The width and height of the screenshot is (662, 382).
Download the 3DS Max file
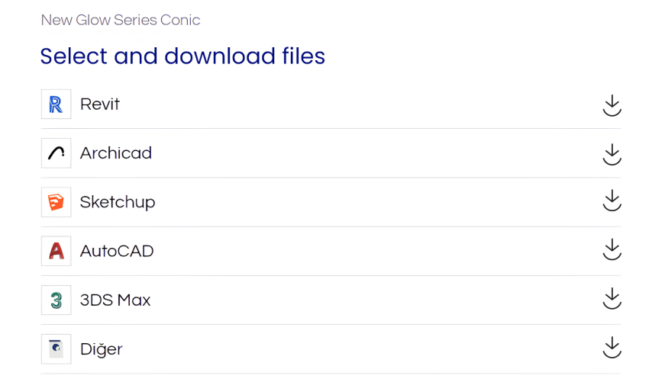coord(612,300)
